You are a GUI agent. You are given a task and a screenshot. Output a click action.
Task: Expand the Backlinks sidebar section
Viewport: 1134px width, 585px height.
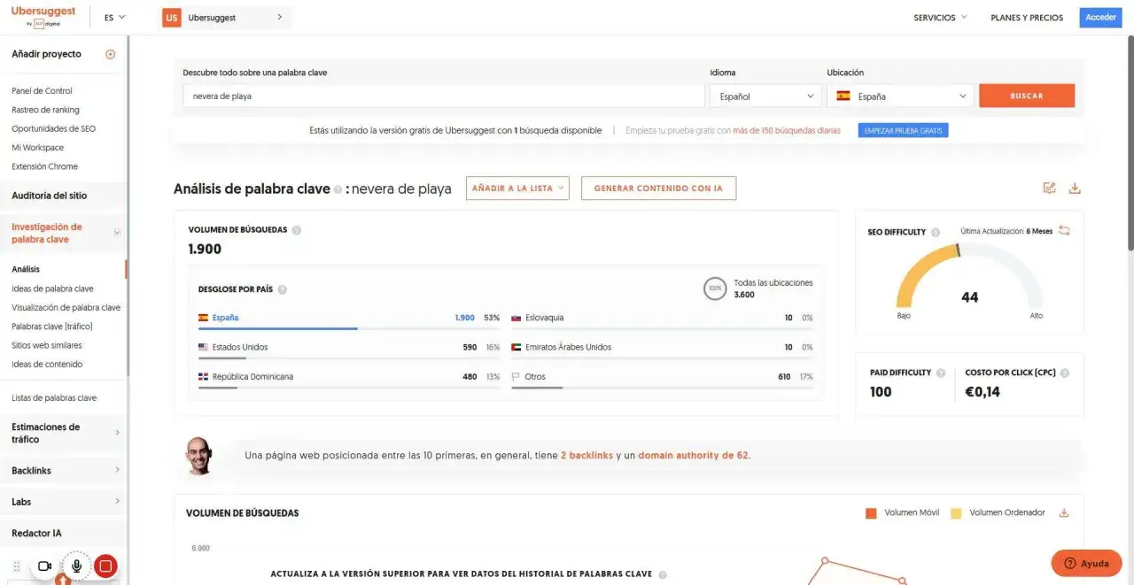point(118,470)
